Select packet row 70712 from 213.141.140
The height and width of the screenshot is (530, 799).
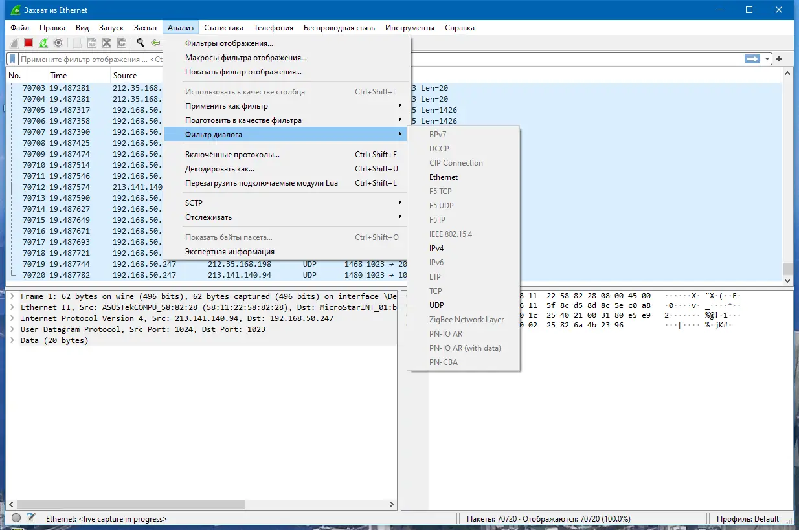pos(394,187)
